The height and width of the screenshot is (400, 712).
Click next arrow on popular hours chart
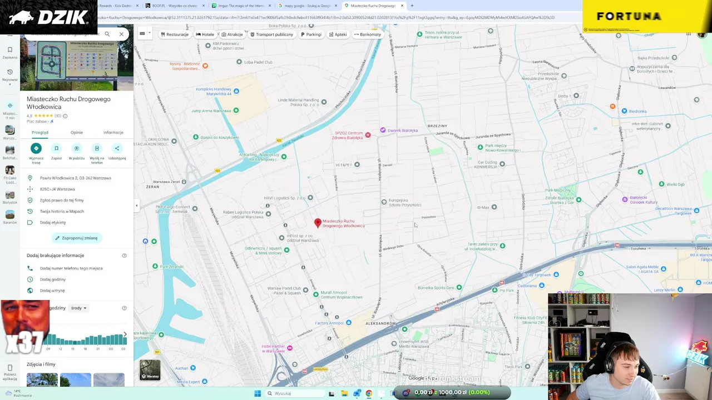pyautogui.click(x=125, y=334)
